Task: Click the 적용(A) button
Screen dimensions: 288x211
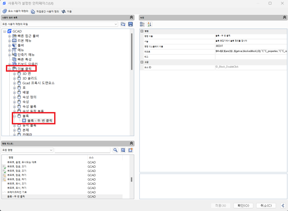Action: click(220, 205)
